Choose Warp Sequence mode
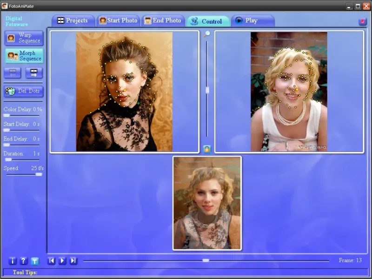This screenshot has width=372, height=279. (x=24, y=38)
